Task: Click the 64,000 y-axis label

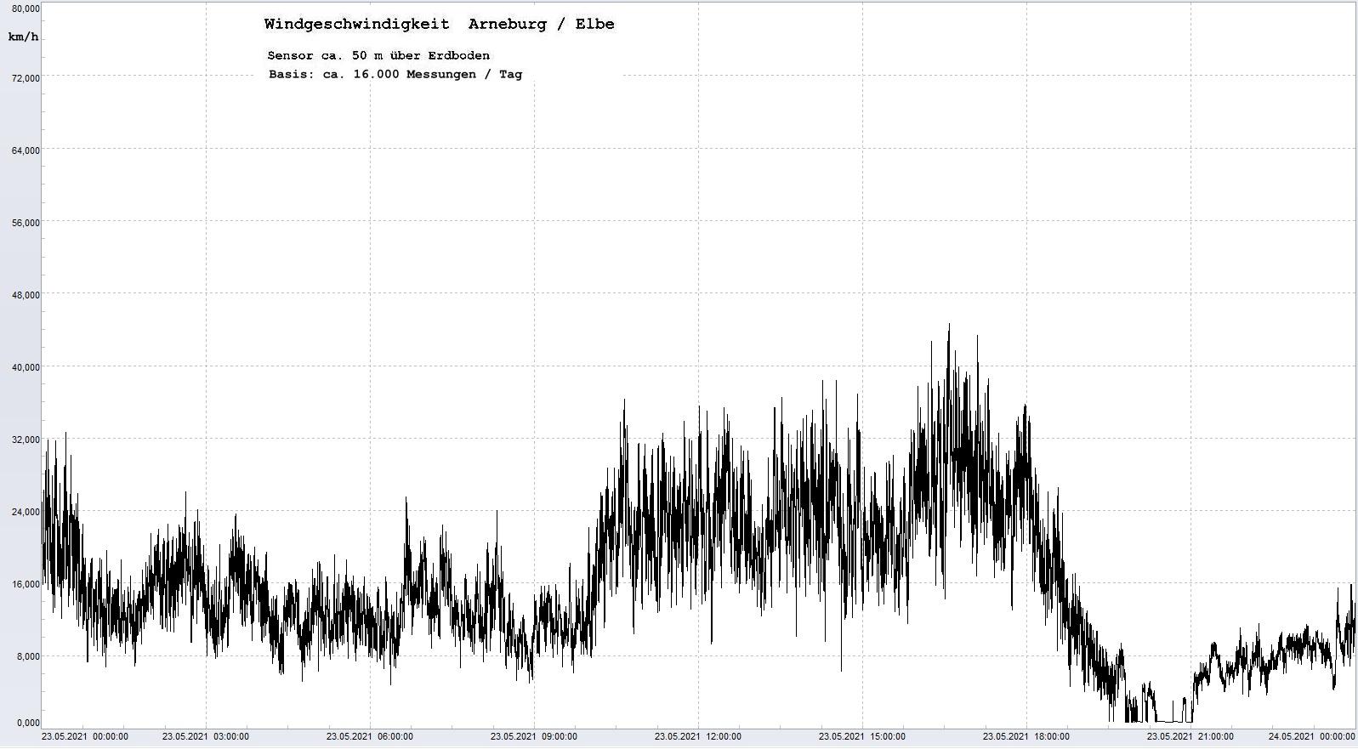Action: pyautogui.click(x=26, y=150)
